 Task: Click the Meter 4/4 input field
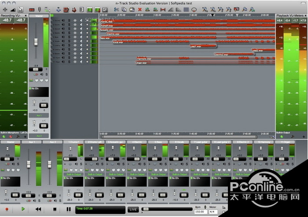click(213, 212)
